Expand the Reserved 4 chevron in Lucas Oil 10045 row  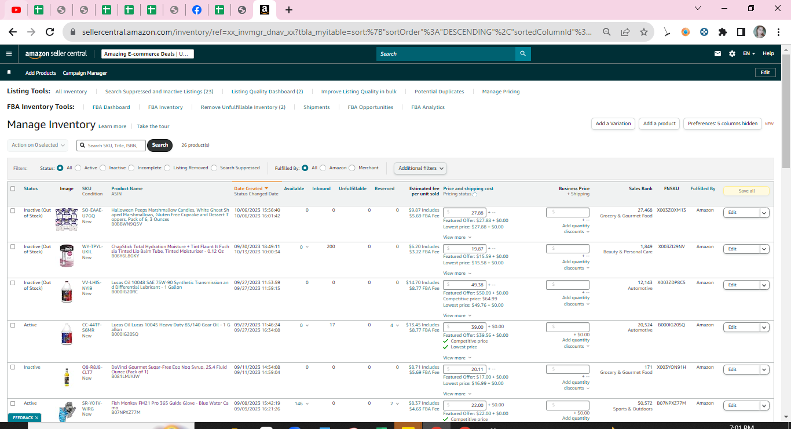397,325
